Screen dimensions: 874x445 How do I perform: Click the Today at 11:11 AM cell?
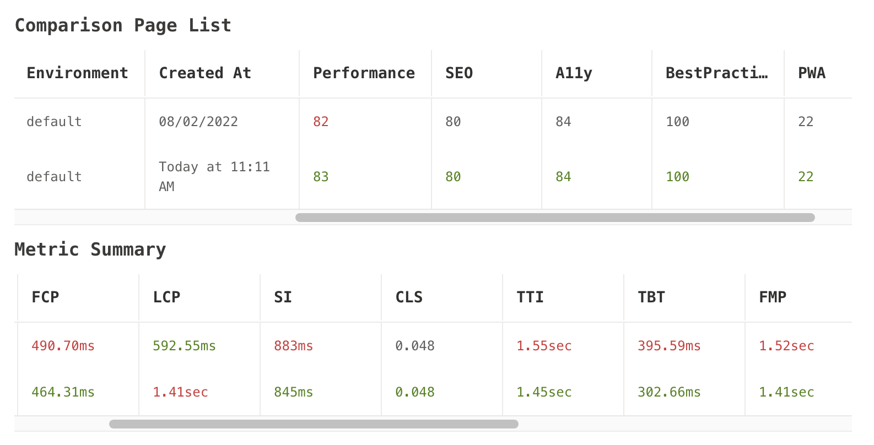tap(214, 176)
